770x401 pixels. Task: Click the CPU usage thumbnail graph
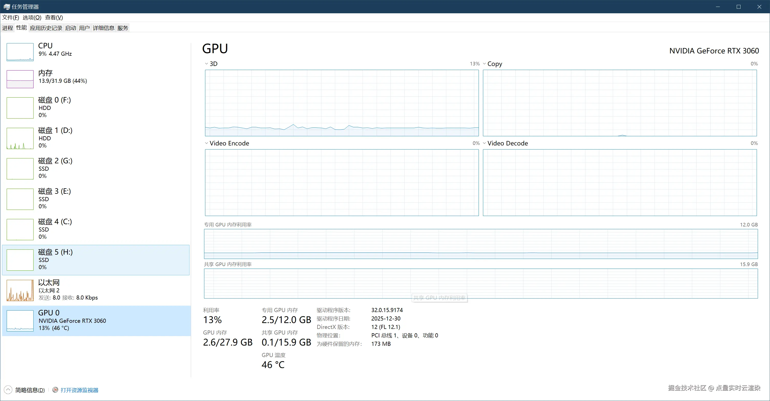coord(20,52)
